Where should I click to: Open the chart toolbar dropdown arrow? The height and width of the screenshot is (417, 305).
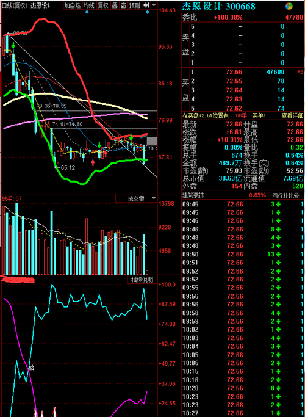[154, 5]
